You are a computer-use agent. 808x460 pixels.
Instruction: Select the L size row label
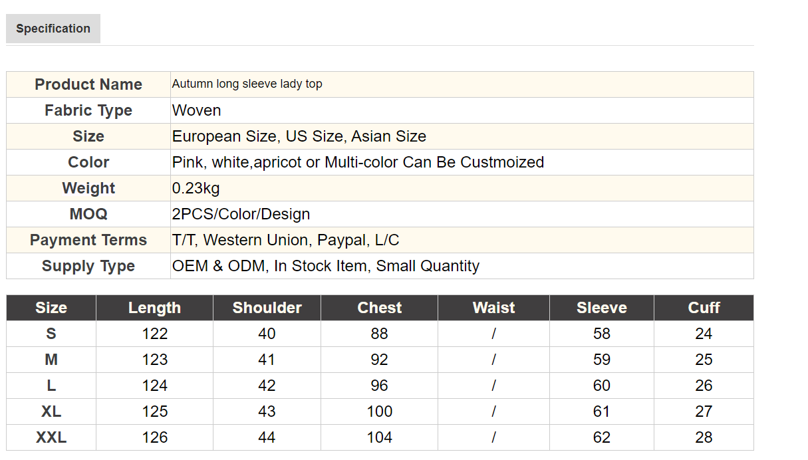click(x=51, y=386)
